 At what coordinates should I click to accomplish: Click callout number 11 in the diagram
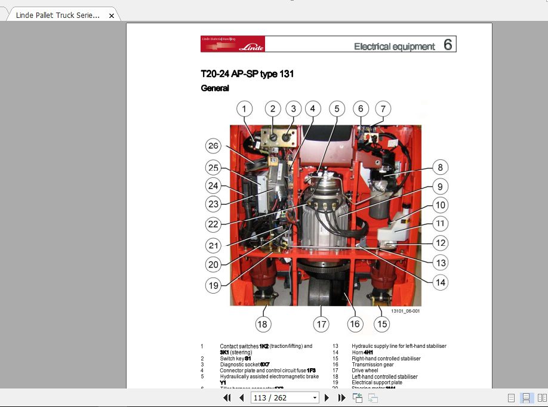pos(441,224)
